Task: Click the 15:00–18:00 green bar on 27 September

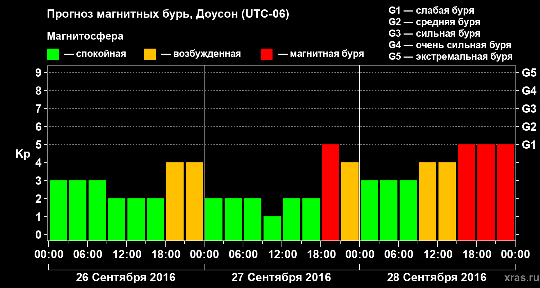Action: coord(311,219)
